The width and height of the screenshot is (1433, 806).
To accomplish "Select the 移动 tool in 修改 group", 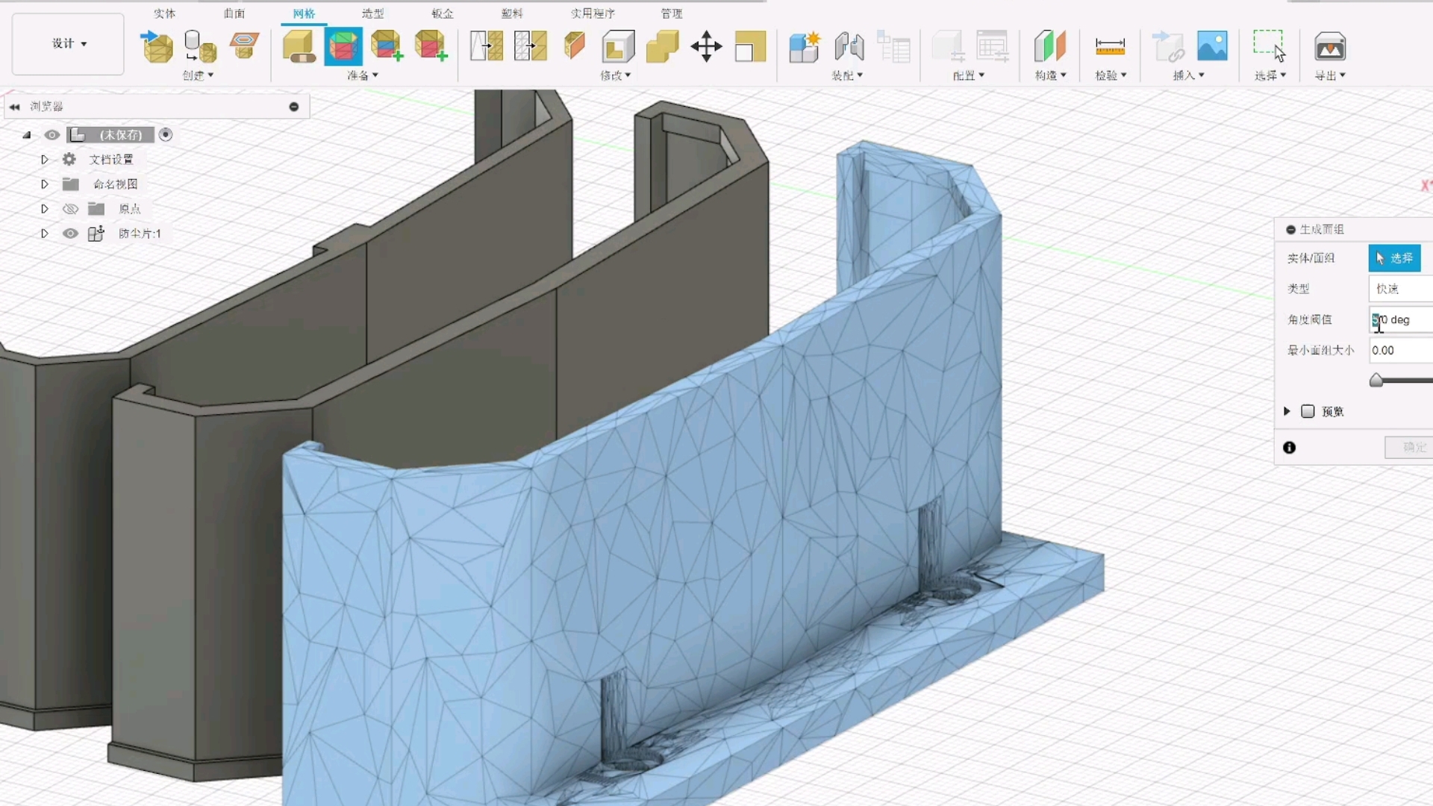I will pos(707,46).
